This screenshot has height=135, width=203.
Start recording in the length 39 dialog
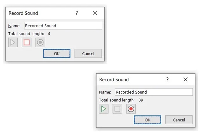(x=131, y=109)
